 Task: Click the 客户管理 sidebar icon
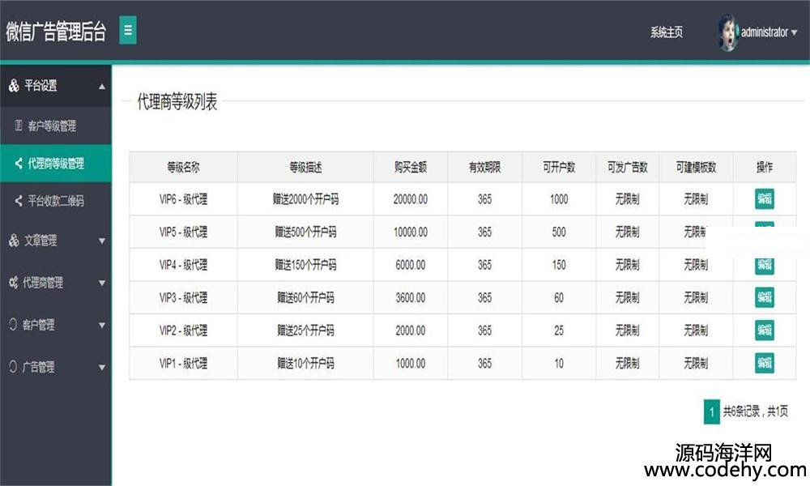click(x=13, y=325)
